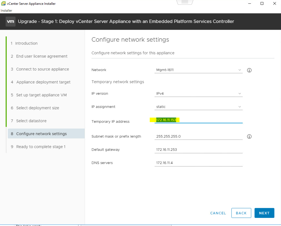Click the pull-down handle at top of window
281x226 pixels.
point(185,2)
